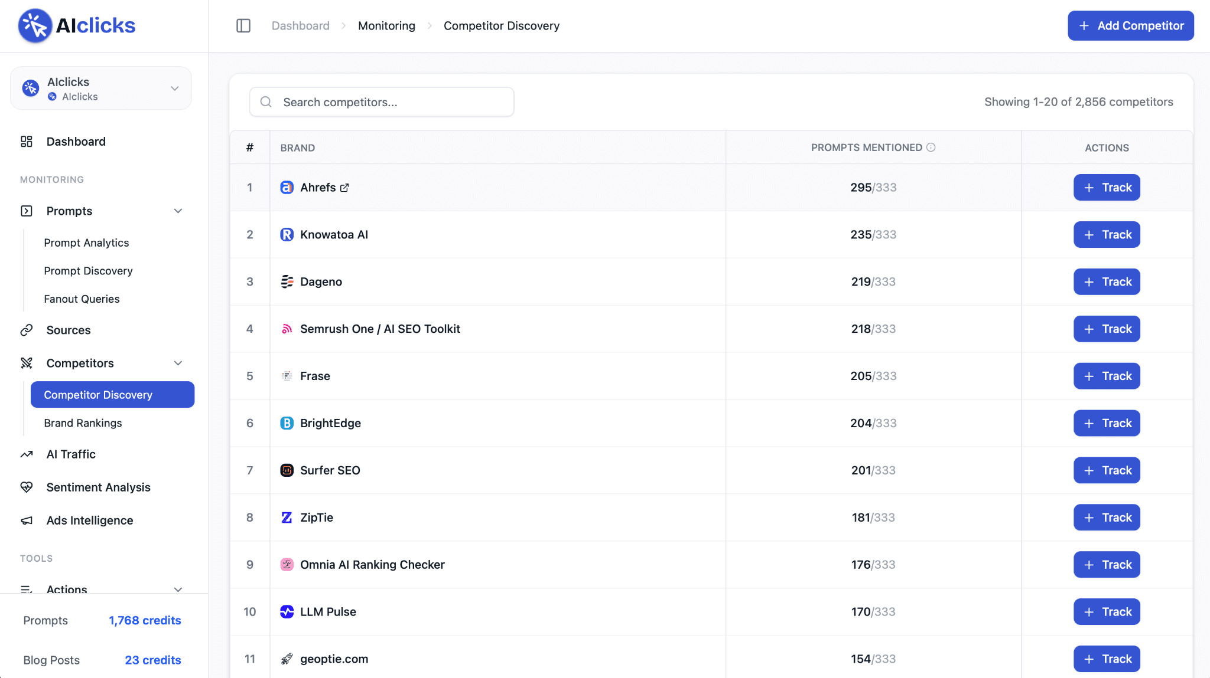The width and height of the screenshot is (1210, 678).
Task: Track the Ahrefs competitor
Action: (1107, 187)
